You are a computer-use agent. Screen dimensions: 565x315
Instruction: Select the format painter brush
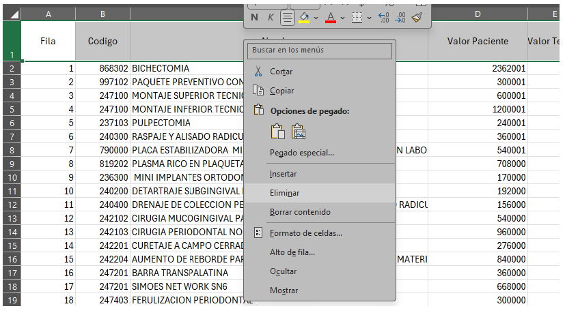417,18
